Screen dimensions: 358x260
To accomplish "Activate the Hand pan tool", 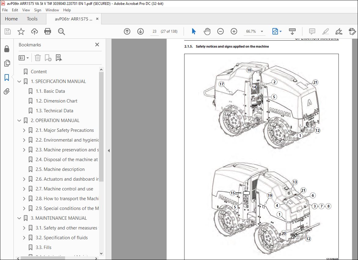I will pyautogui.click(x=207, y=31).
